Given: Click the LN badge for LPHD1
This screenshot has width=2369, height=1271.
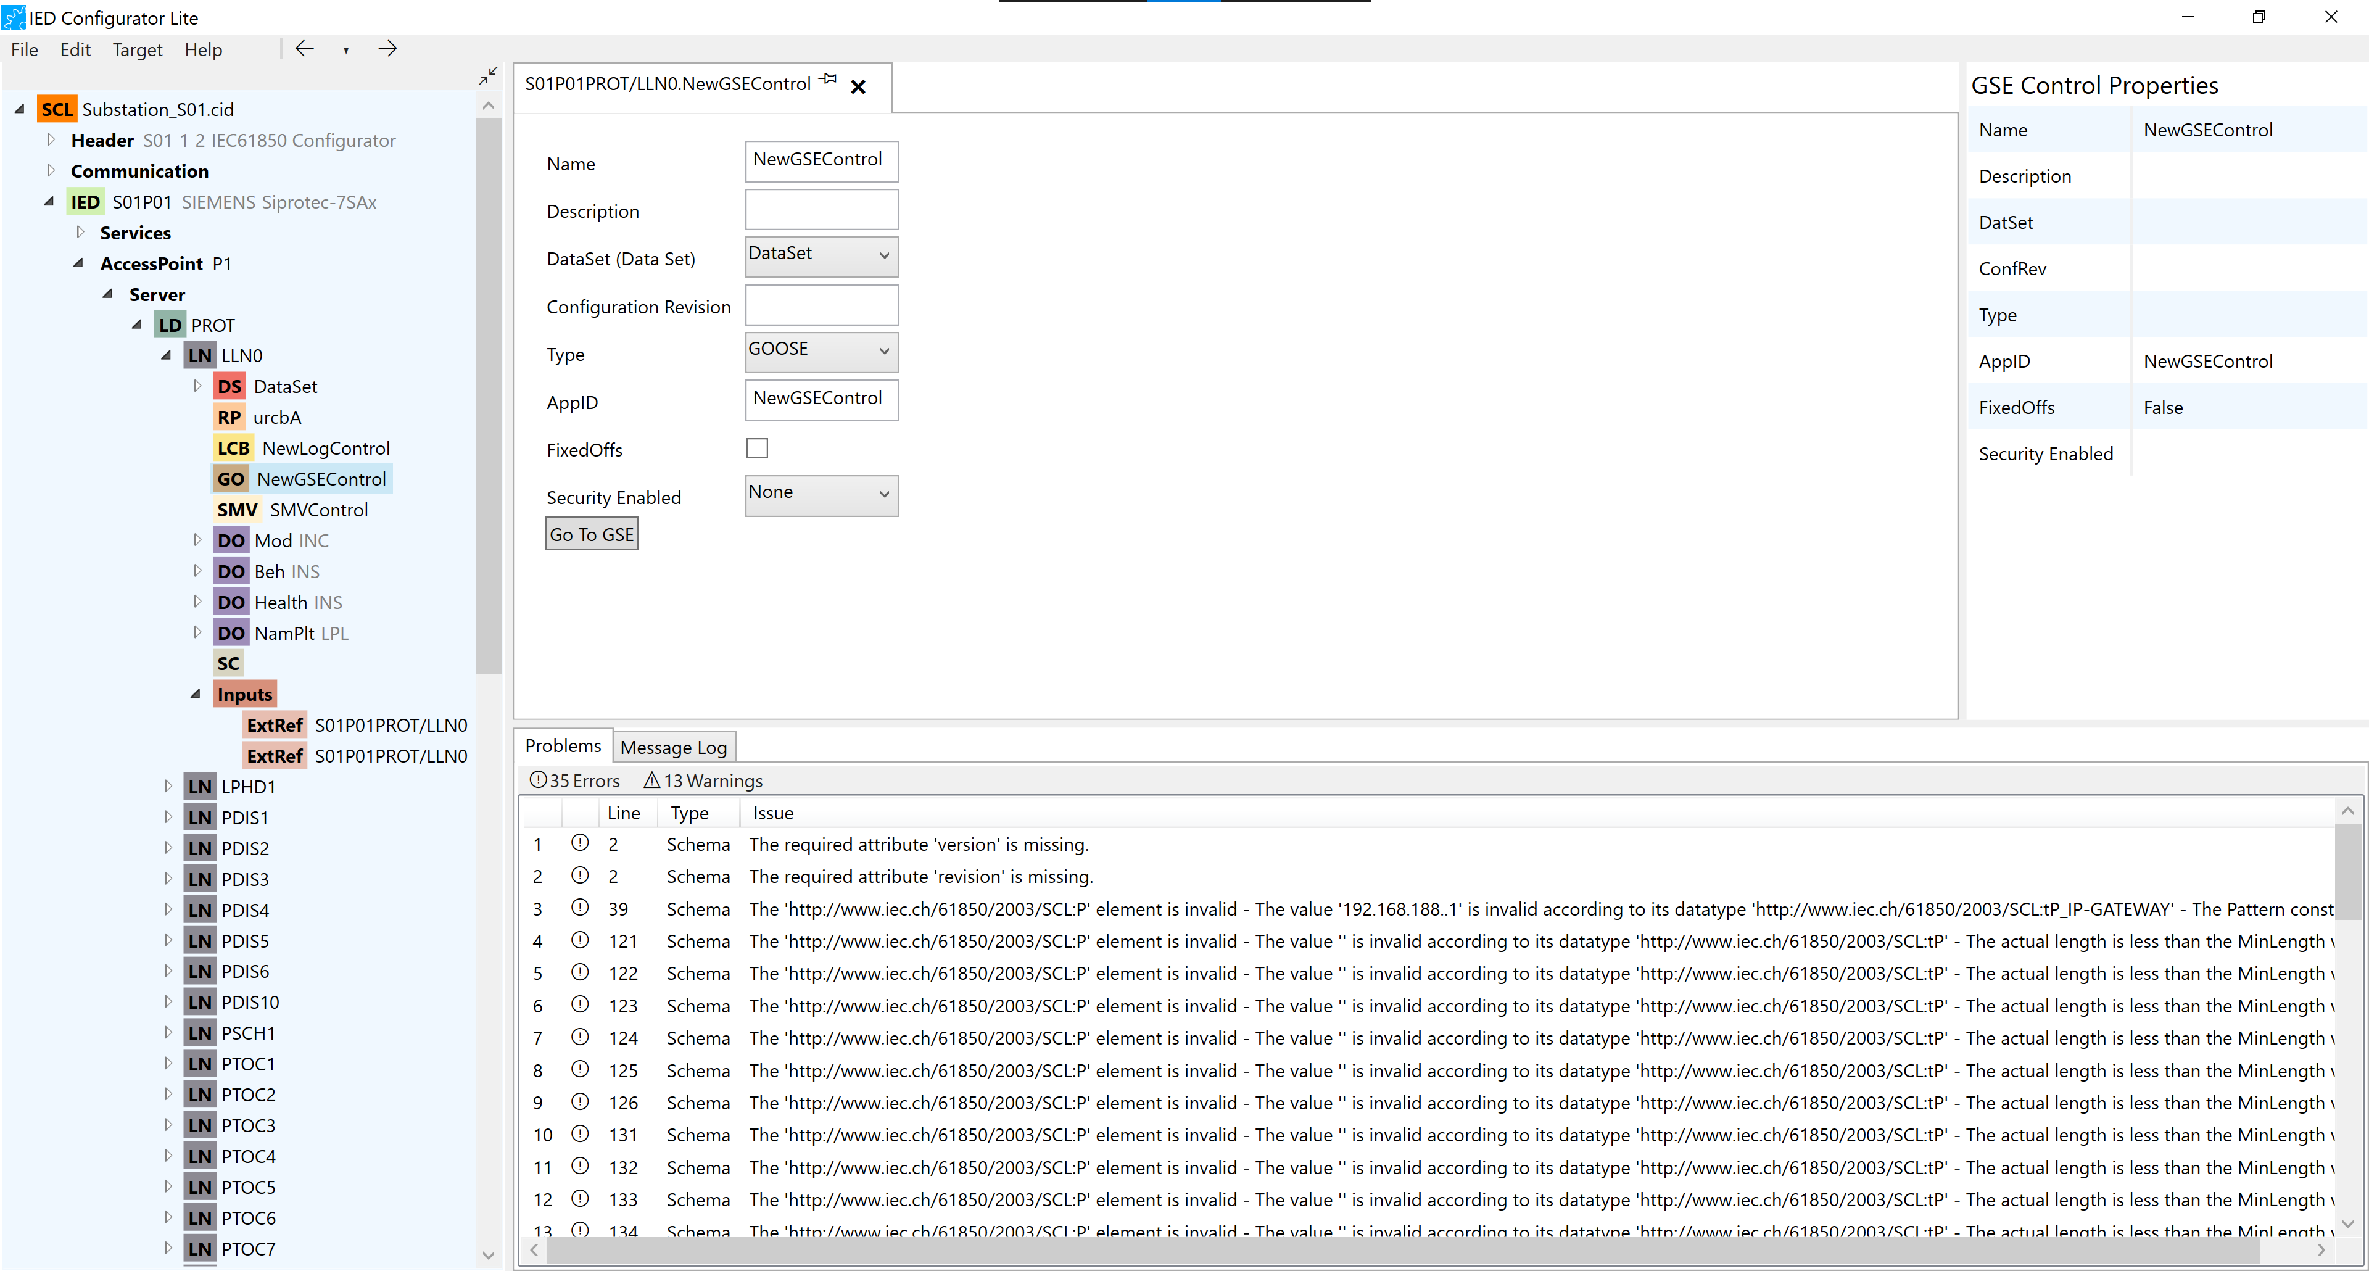Looking at the screenshot, I should [199, 787].
